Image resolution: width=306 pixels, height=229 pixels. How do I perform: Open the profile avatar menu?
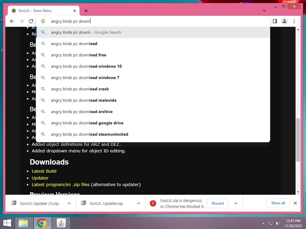(x=284, y=21)
